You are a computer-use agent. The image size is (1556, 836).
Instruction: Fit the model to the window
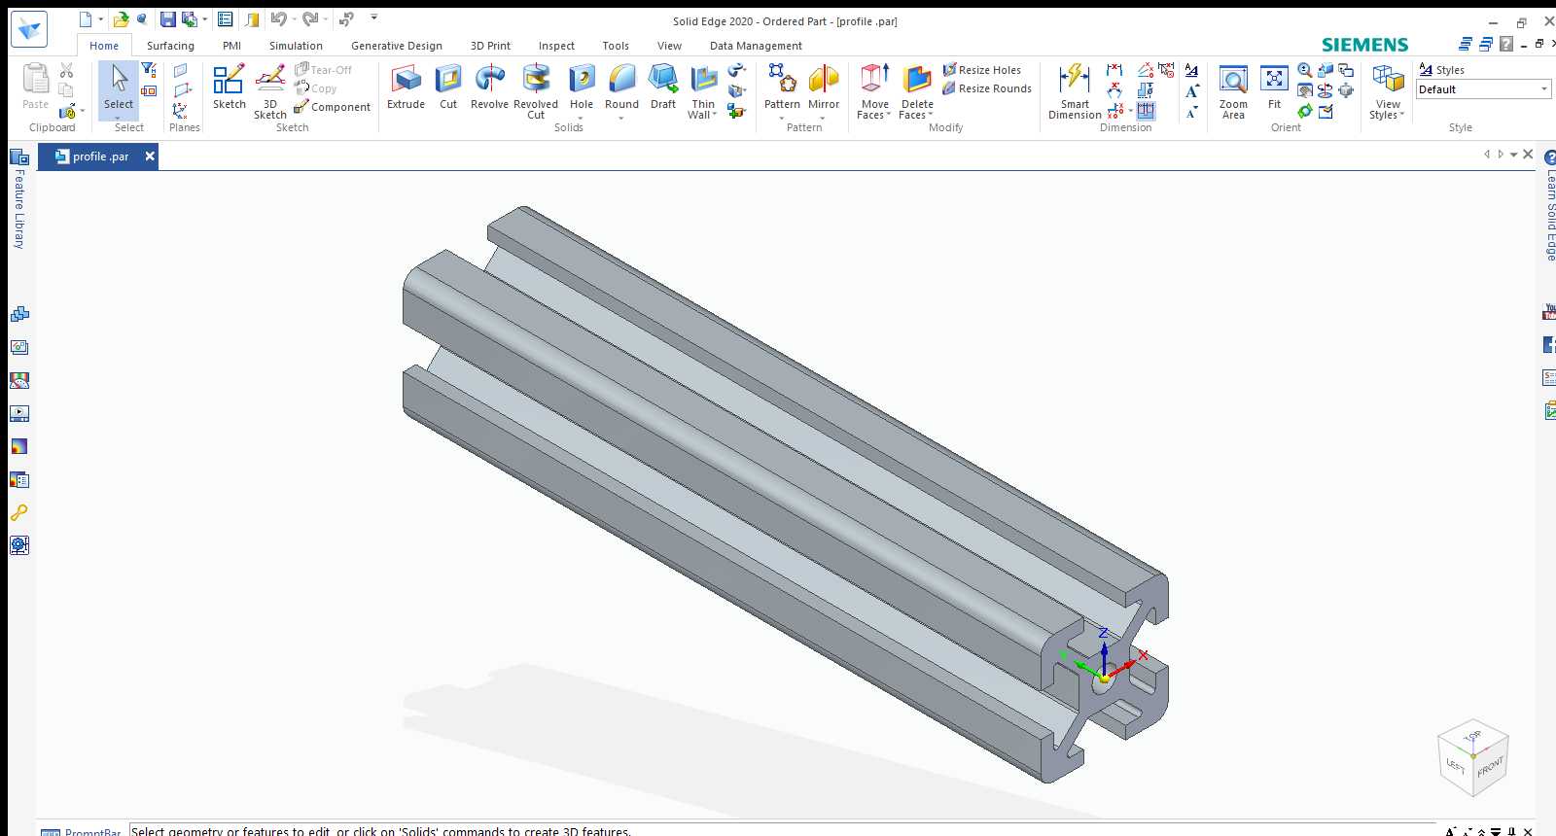1274,87
